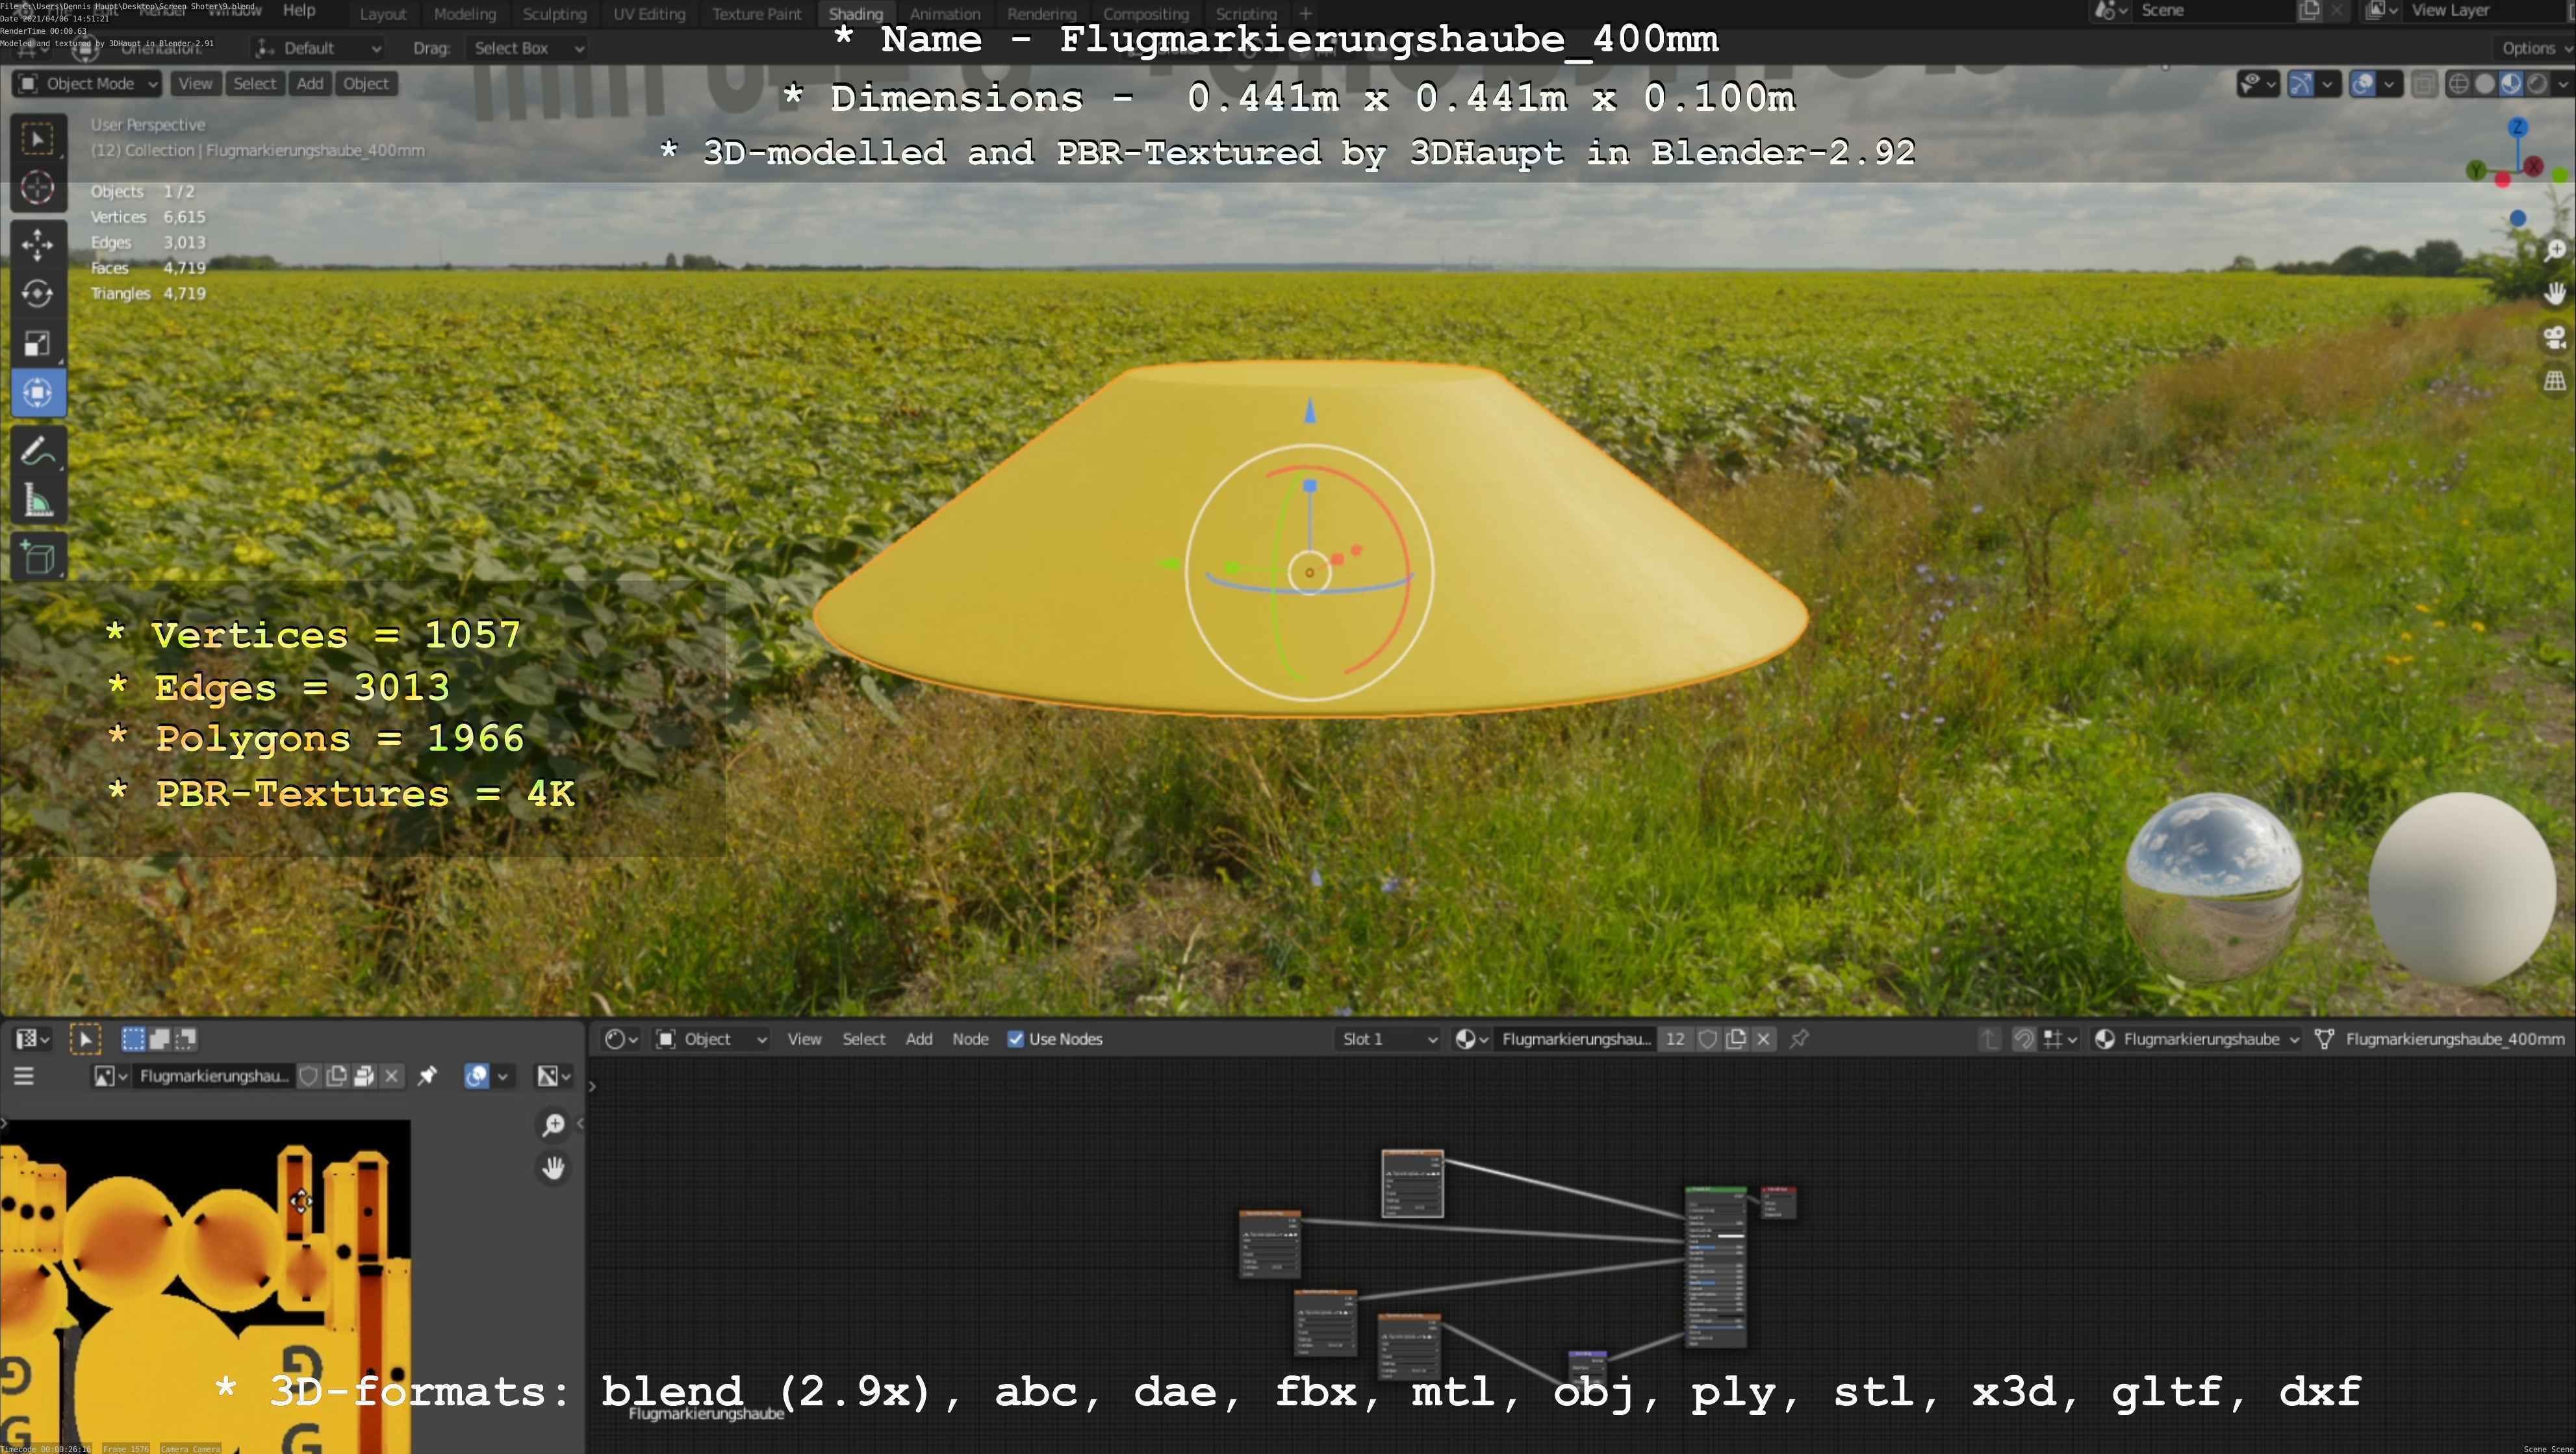Pin the image in image editor
The image size is (2576, 1454).
click(x=427, y=1075)
